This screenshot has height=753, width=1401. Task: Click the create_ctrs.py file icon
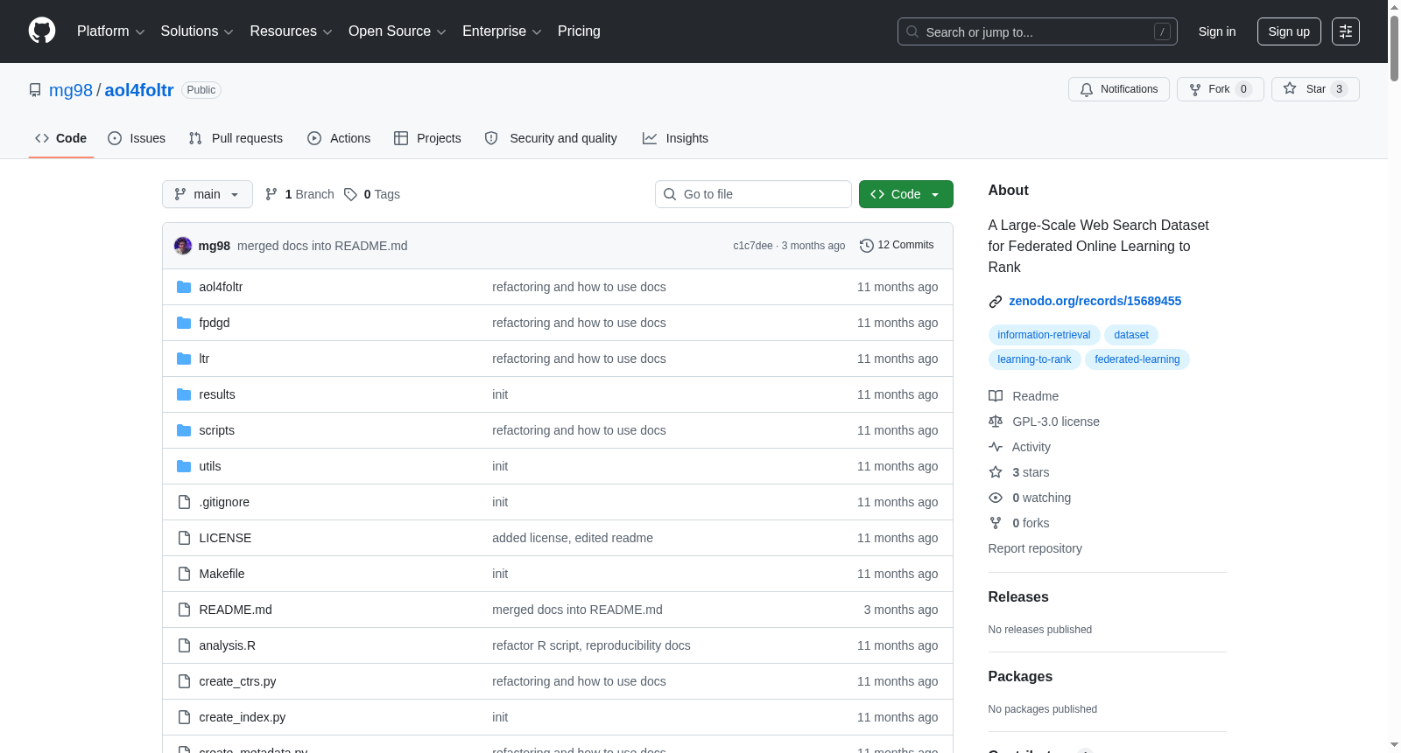pos(184,681)
